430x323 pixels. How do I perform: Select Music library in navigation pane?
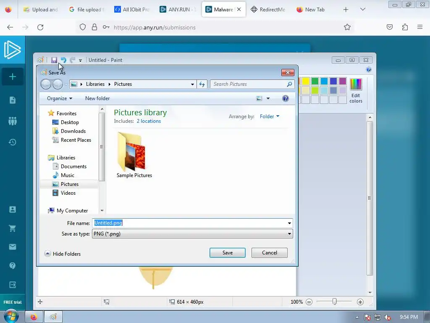point(68,175)
